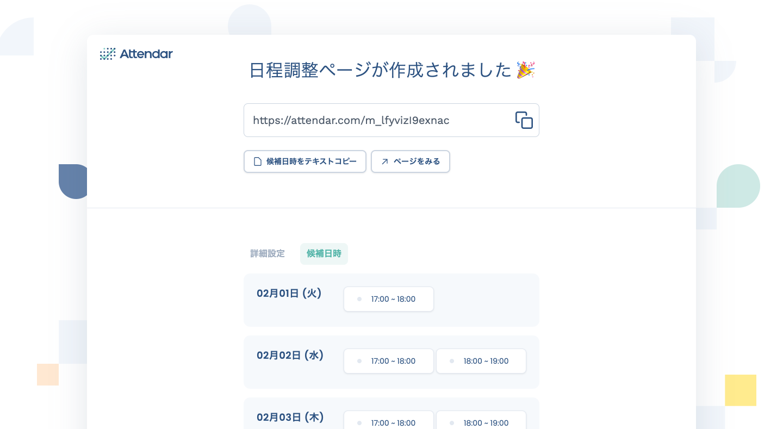Screen dimensions: 783x429
Task: Click the 02月02日 (水) date label
Action: coord(290,356)
